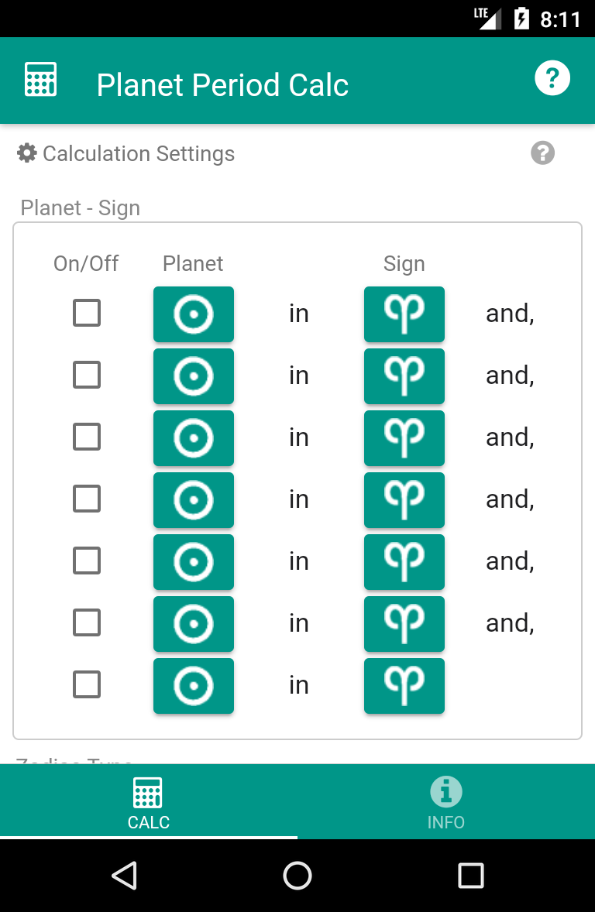Open the Sun planet selector in row one
The height and width of the screenshot is (912, 595).
(x=193, y=314)
